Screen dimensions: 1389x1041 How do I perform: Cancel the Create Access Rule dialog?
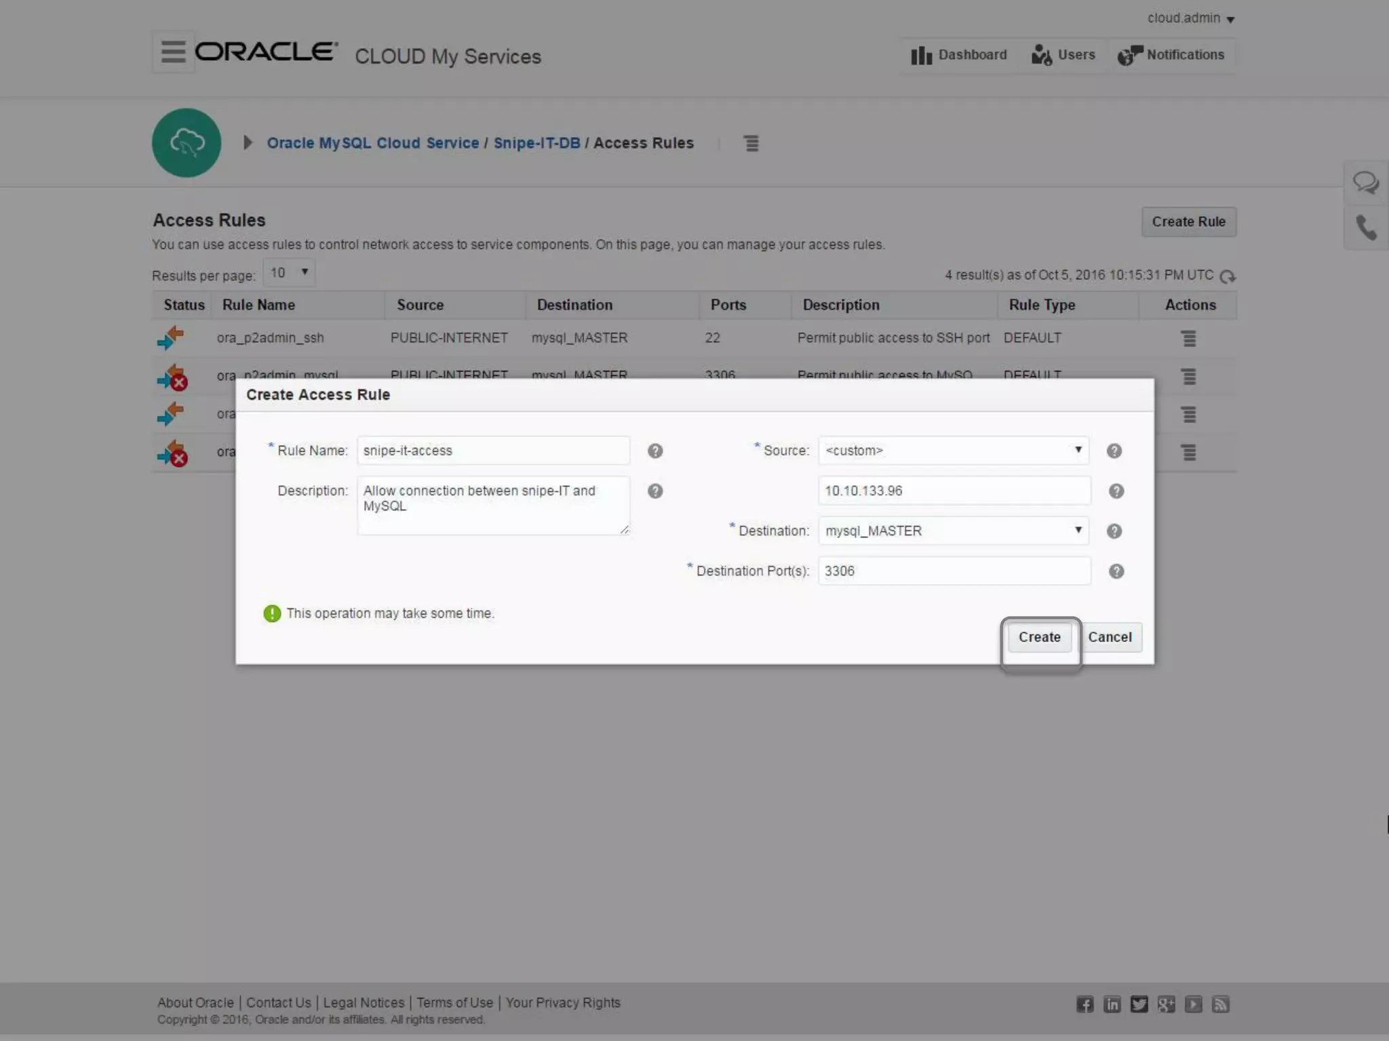(1110, 637)
